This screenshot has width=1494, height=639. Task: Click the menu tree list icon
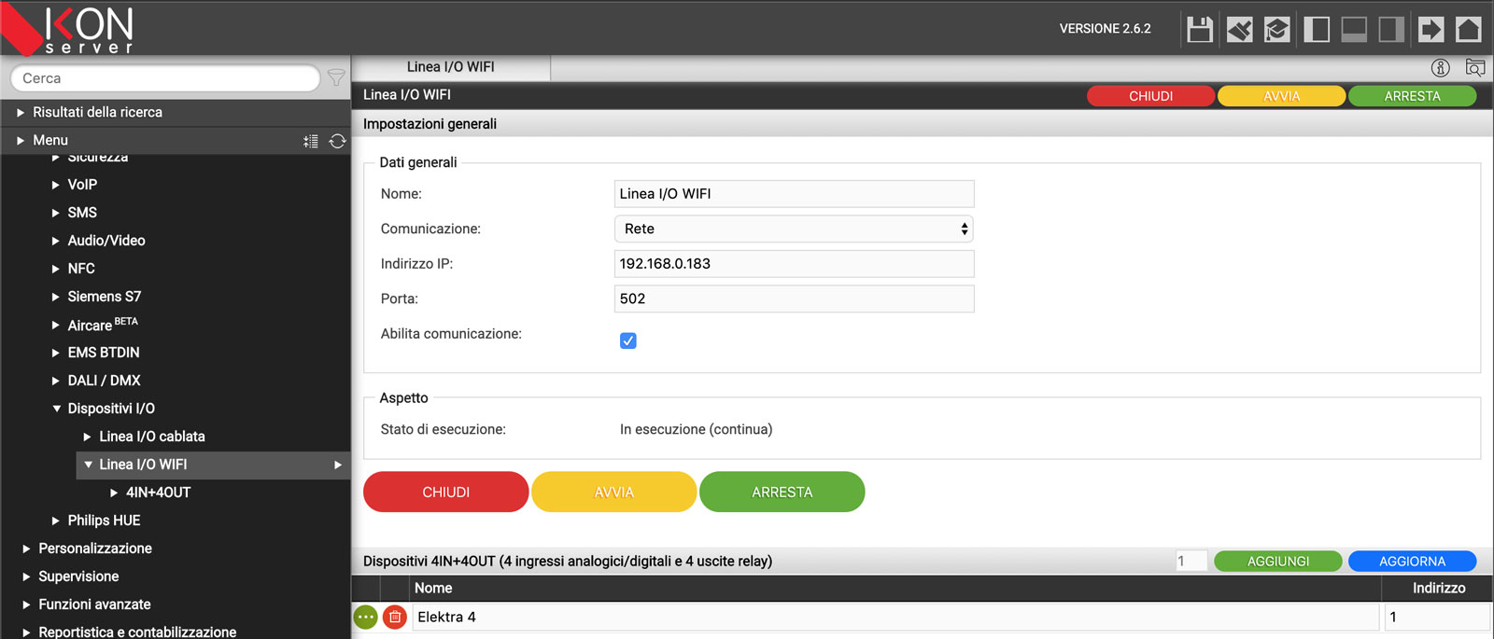tap(311, 141)
